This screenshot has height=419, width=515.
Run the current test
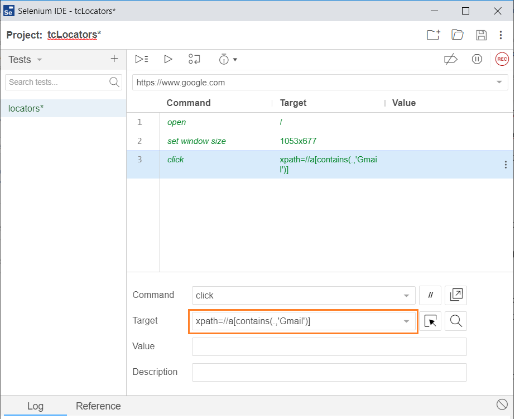coord(168,59)
